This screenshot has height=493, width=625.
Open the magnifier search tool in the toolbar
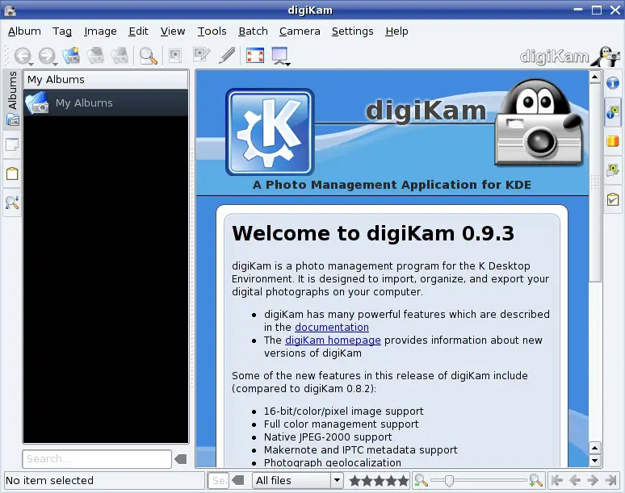click(x=148, y=56)
